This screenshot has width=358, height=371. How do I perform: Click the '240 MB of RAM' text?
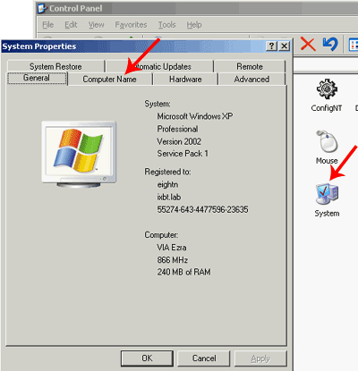[x=183, y=272]
